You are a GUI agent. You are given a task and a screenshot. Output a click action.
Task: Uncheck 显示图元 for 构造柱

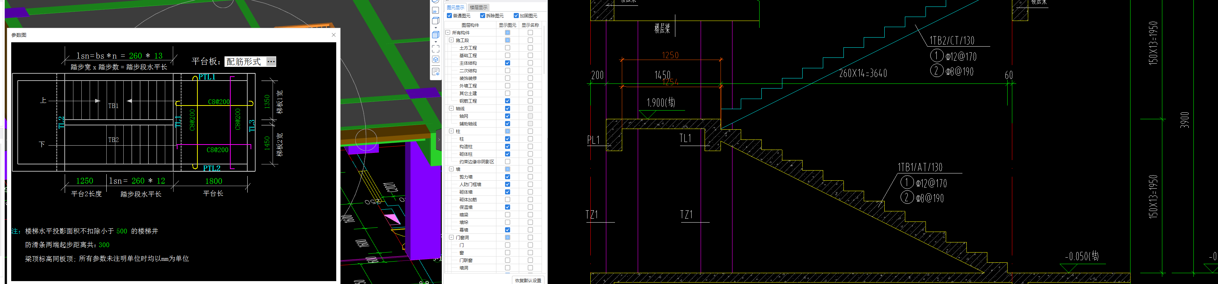(x=507, y=146)
